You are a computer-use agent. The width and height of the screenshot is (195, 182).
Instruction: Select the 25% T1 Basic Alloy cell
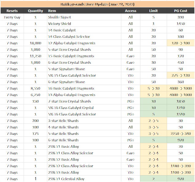pyautogui.click(x=84, y=147)
